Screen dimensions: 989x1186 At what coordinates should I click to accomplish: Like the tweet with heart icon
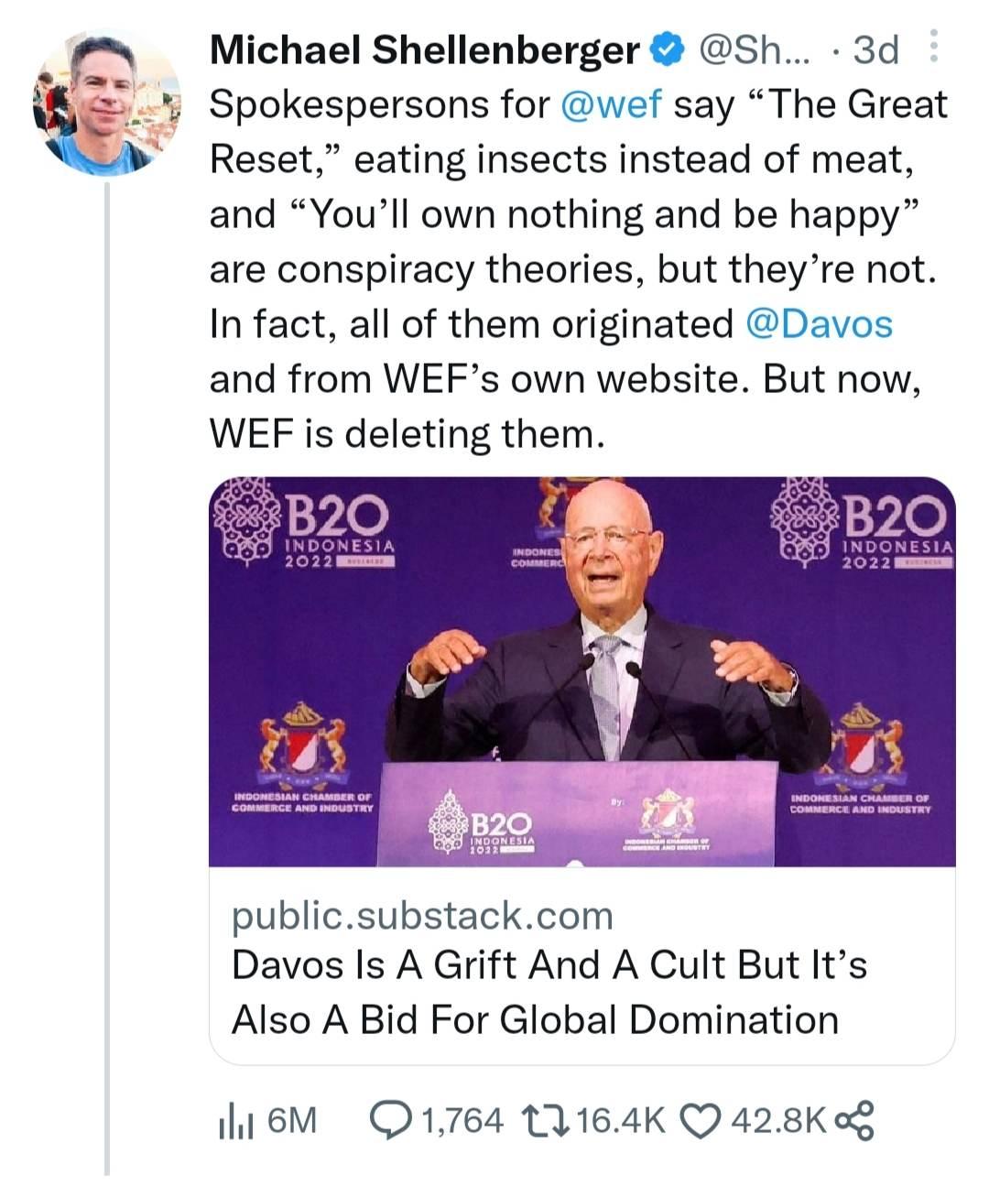pyautogui.click(x=704, y=1120)
